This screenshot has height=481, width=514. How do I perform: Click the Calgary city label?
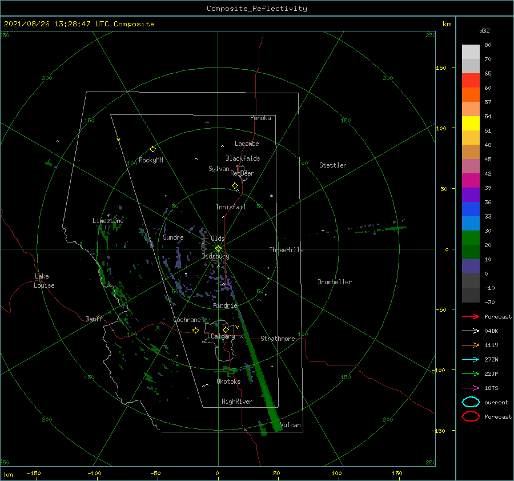click(x=223, y=336)
